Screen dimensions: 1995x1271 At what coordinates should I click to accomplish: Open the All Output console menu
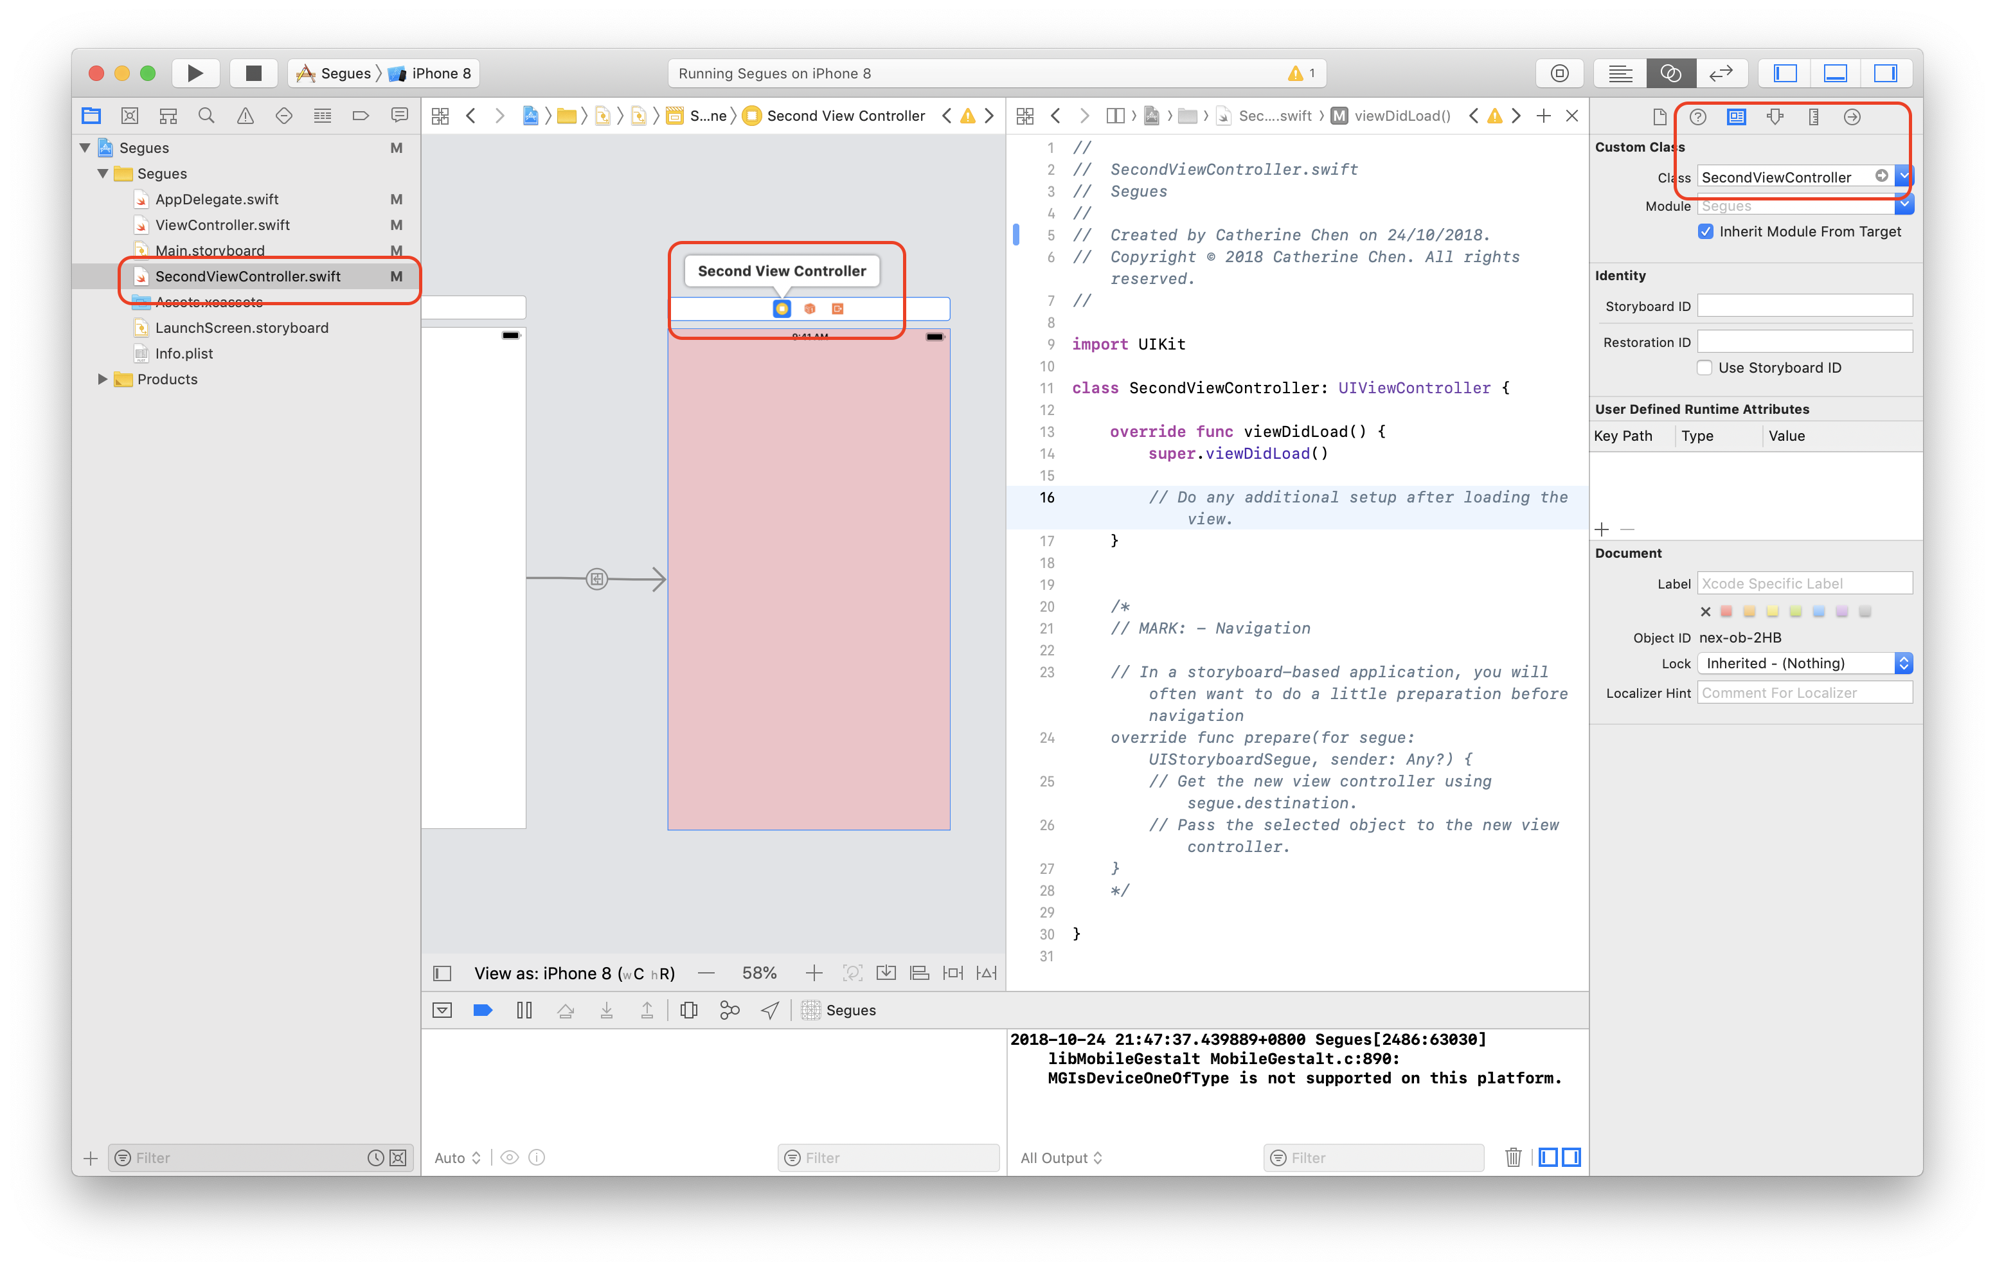click(x=1060, y=1157)
